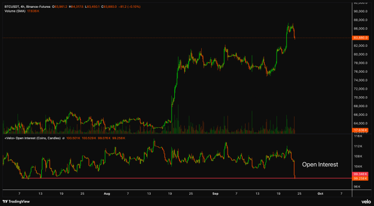Click the 82,000.0 price axis label
374x206 pixels.
(360, 46)
